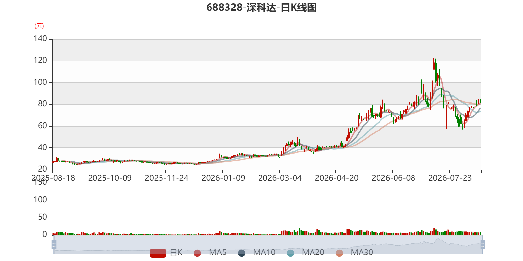The height and width of the screenshot is (261, 523).
Task: Click the right handle of the zoom slider
Action: tap(483, 245)
